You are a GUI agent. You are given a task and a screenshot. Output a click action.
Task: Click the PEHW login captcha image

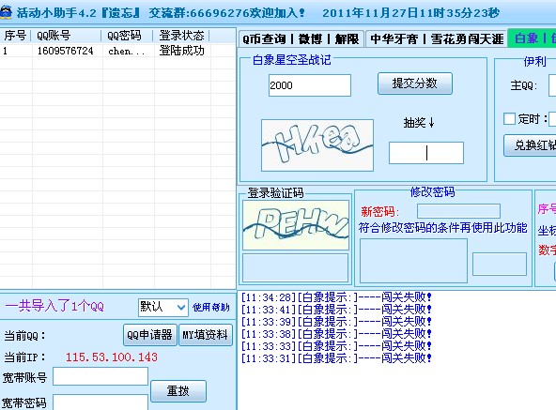296,225
